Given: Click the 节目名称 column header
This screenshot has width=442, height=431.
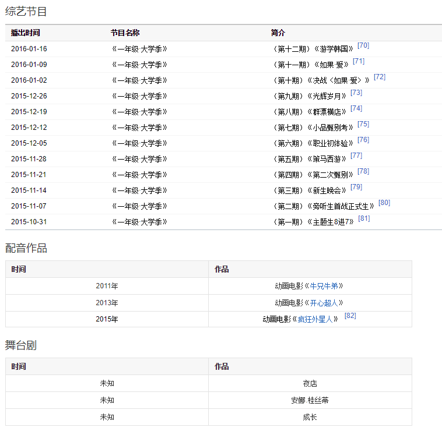Looking at the screenshot, I should 125,33.
